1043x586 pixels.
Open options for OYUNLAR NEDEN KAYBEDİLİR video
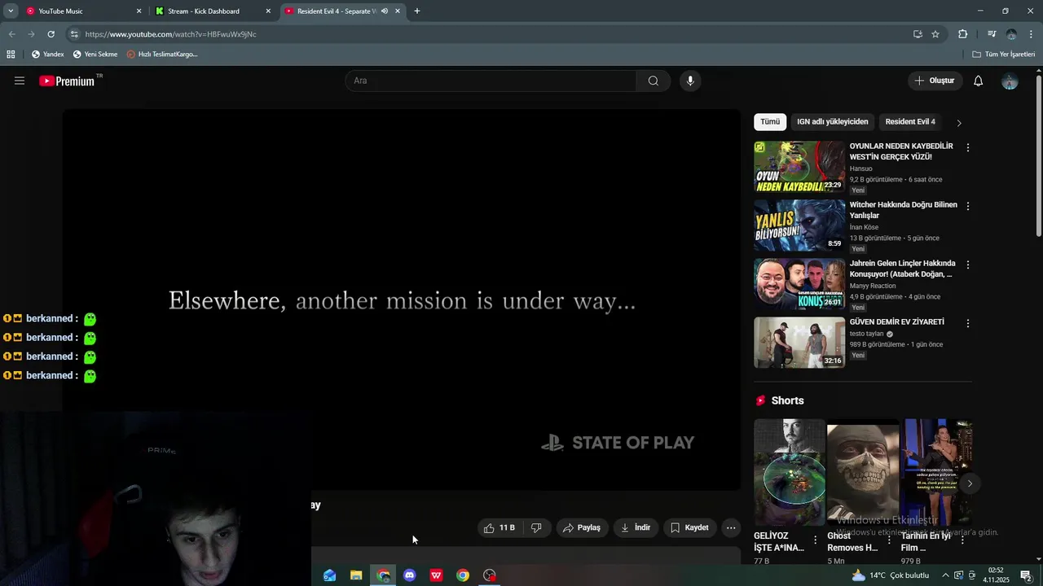pos(968,148)
